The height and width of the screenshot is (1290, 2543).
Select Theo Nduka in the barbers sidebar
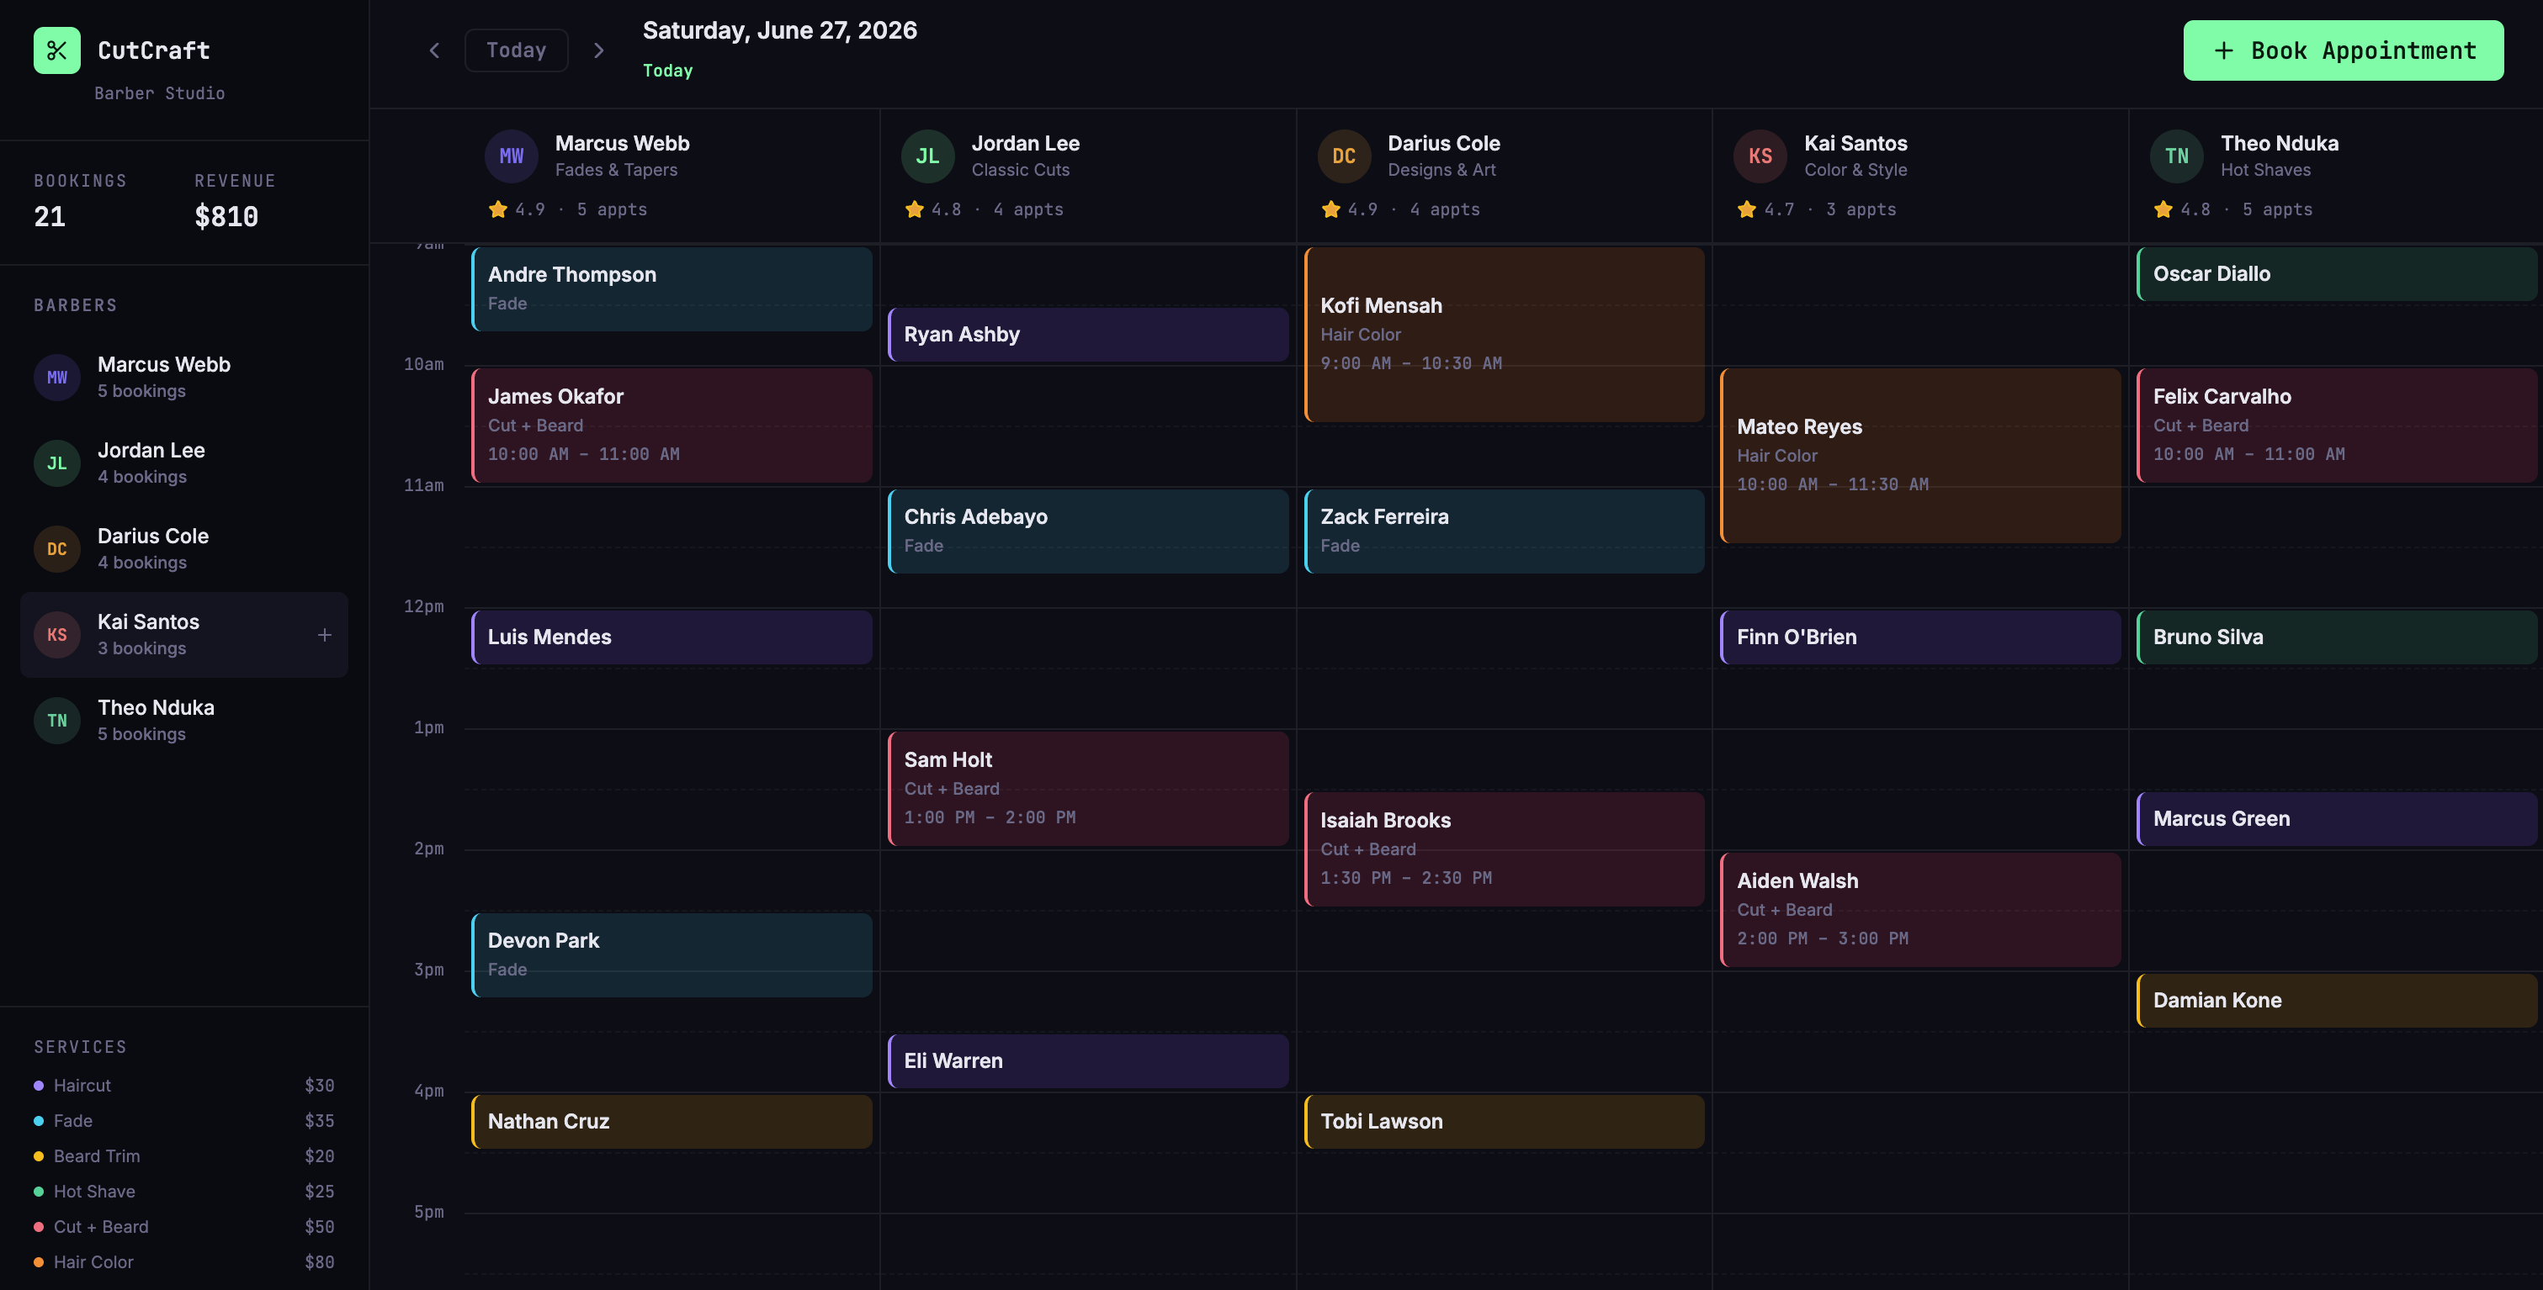tap(184, 721)
